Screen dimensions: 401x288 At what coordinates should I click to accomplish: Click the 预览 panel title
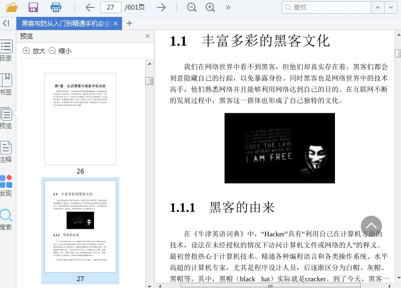click(x=26, y=36)
